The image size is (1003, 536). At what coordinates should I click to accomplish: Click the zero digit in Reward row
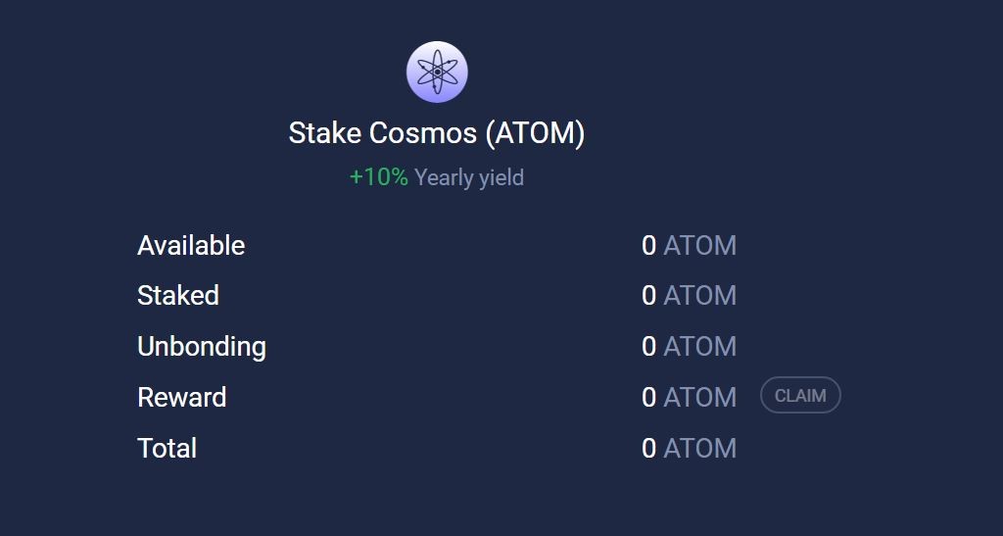(648, 397)
